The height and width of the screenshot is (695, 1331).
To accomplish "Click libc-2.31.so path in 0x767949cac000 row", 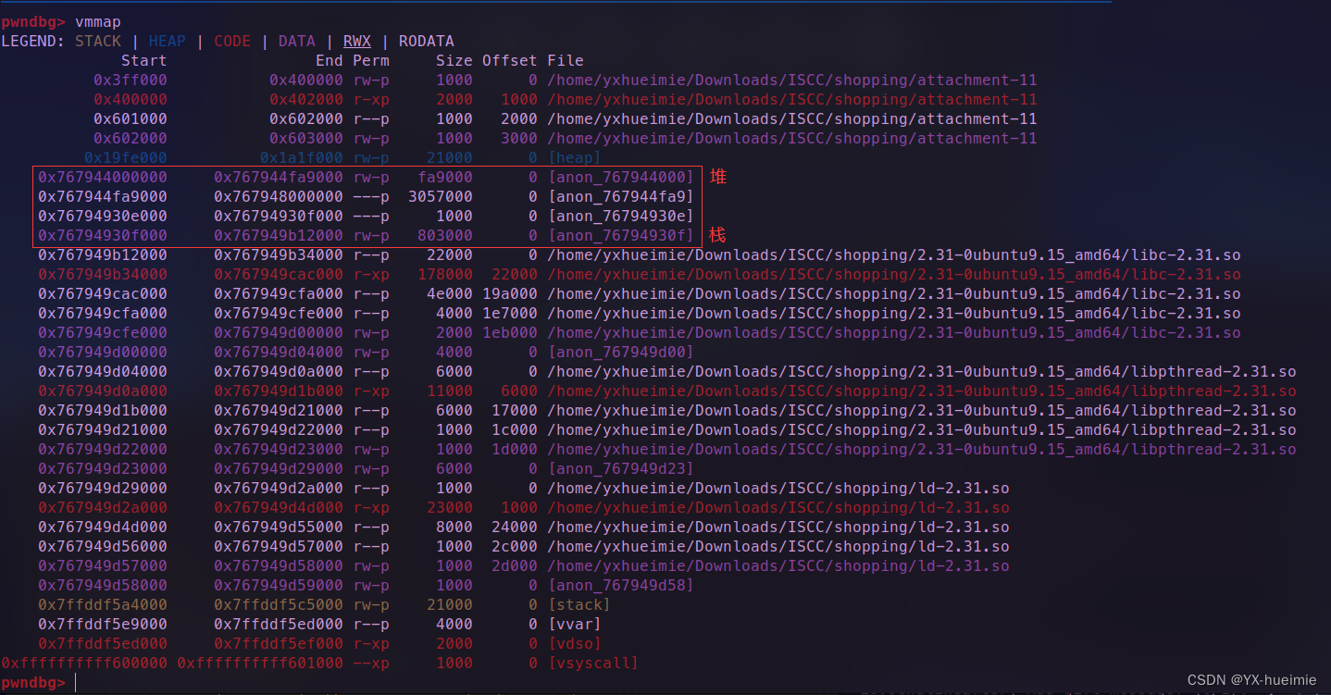I will (894, 293).
